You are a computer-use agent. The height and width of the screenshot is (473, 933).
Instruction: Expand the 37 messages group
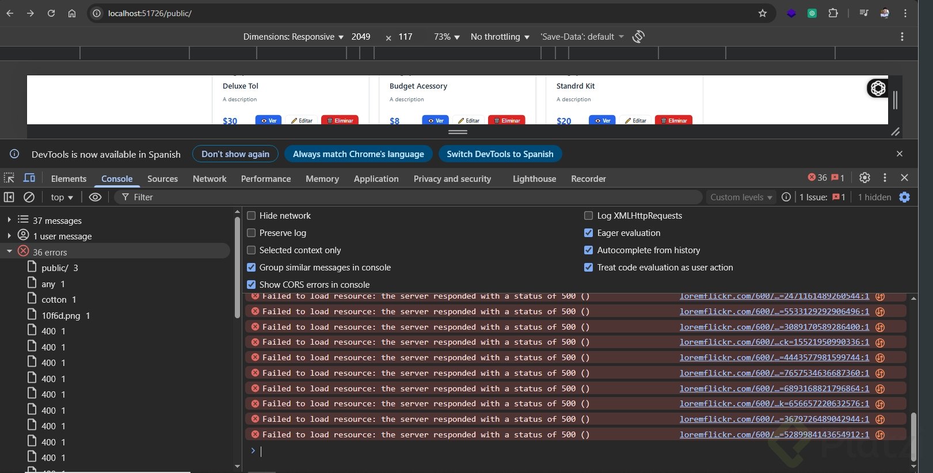[x=9, y=220]
